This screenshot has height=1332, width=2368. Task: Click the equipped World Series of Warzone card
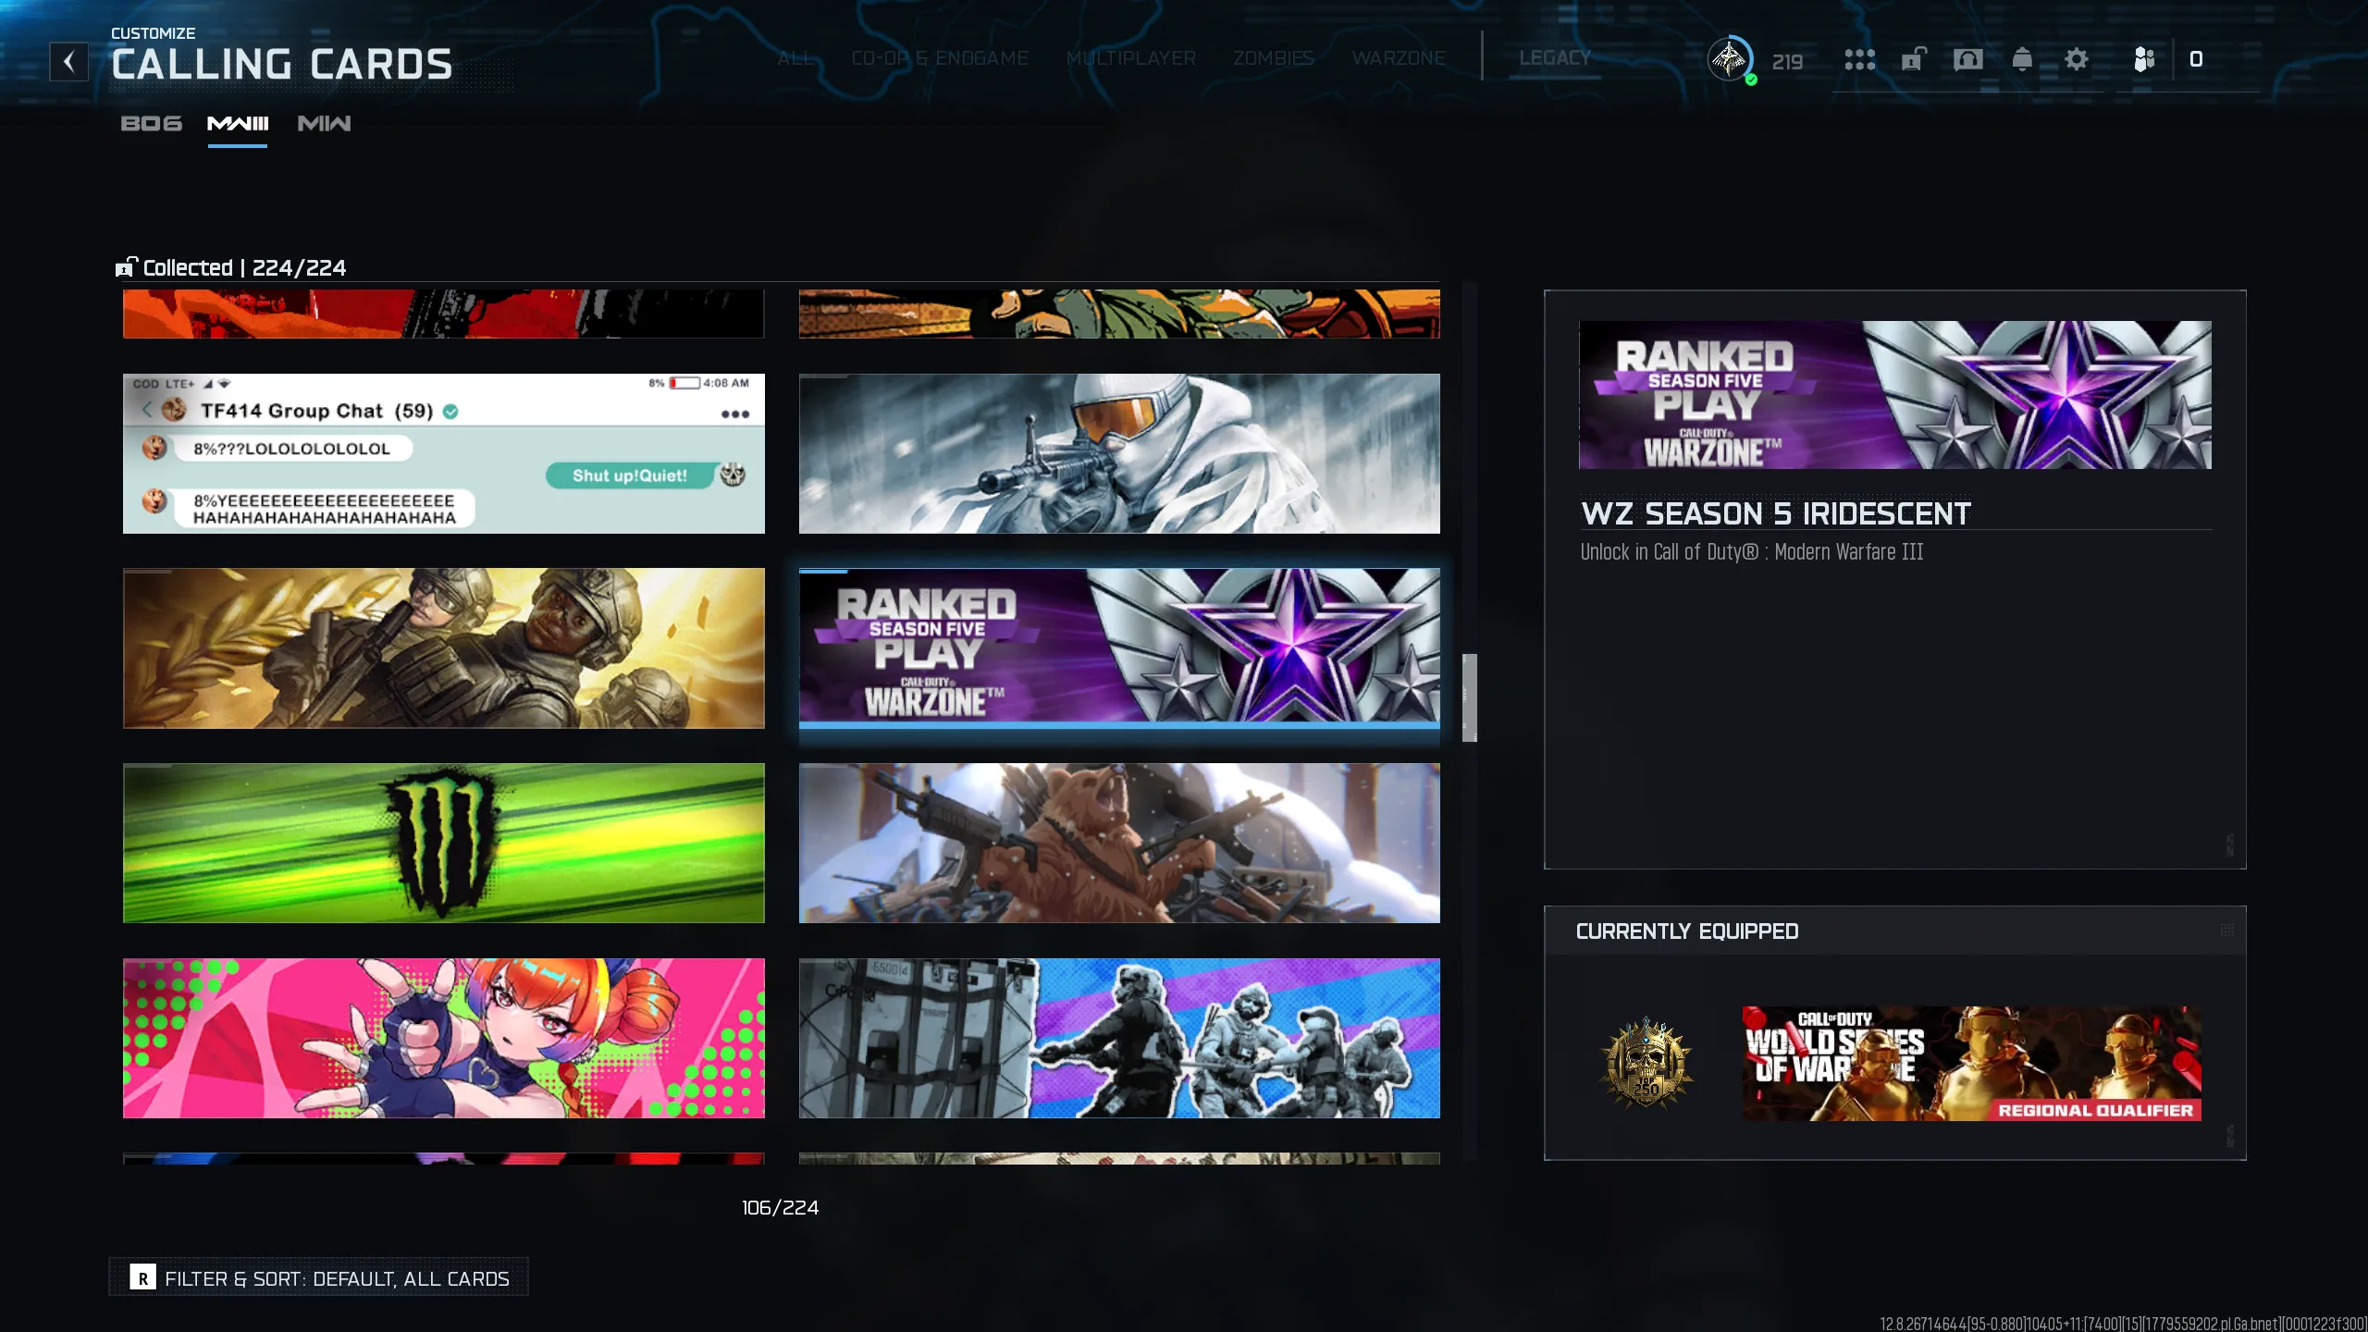coord(1972,1064)
